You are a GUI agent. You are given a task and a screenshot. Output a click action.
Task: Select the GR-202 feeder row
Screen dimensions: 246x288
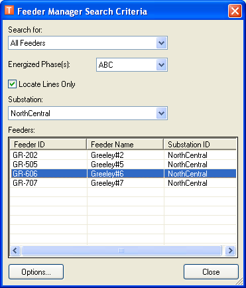pyautogui.click(x=123, y=155)
